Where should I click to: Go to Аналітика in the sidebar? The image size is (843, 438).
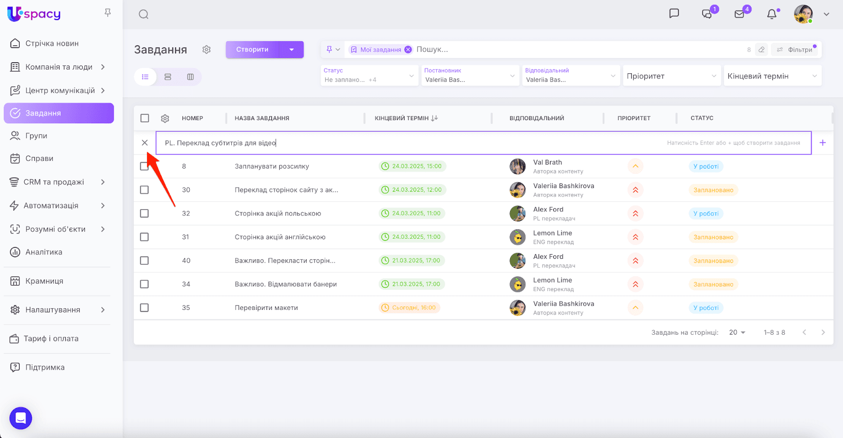[44, 252]
